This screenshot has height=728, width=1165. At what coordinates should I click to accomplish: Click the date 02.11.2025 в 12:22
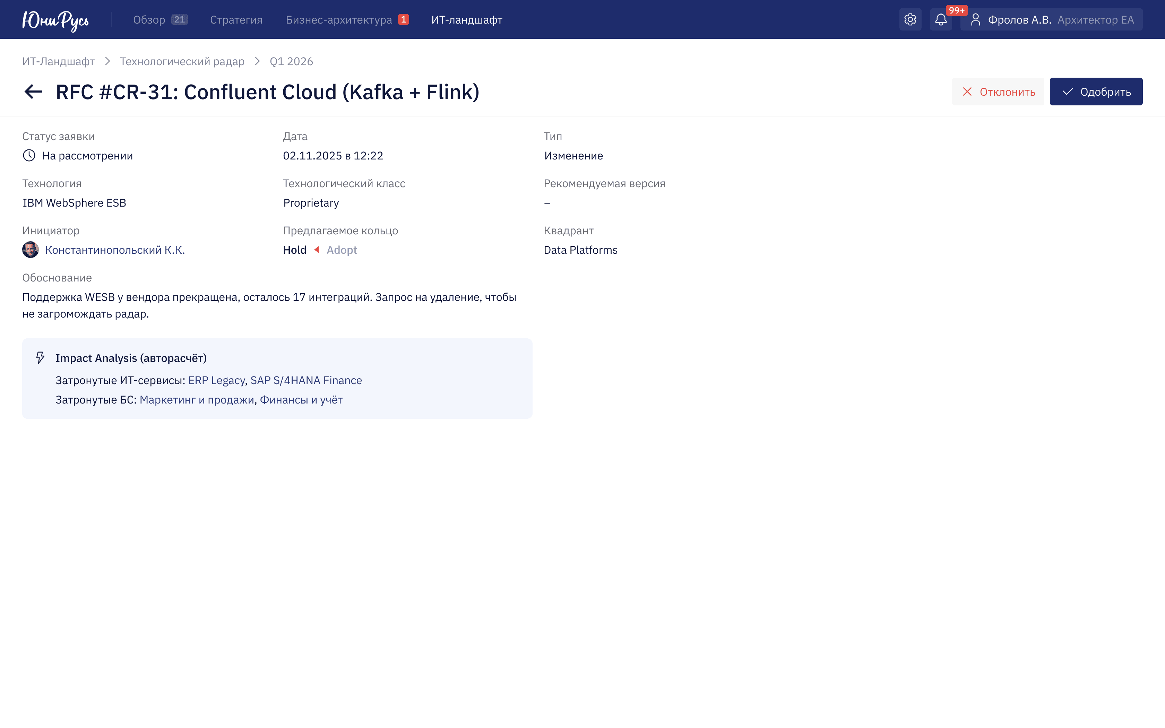(x=333, y=156)
